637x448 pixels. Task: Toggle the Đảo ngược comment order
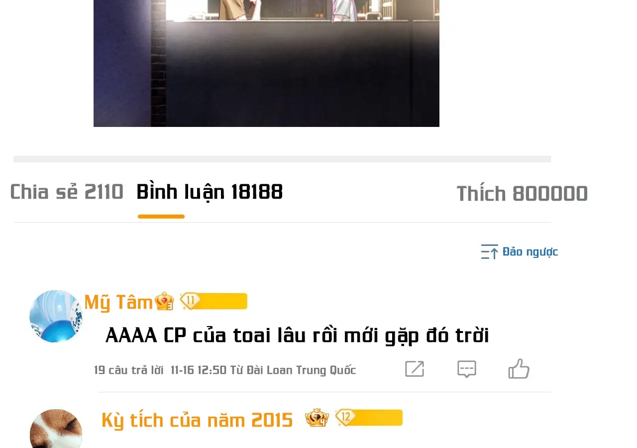coord(520,252)
